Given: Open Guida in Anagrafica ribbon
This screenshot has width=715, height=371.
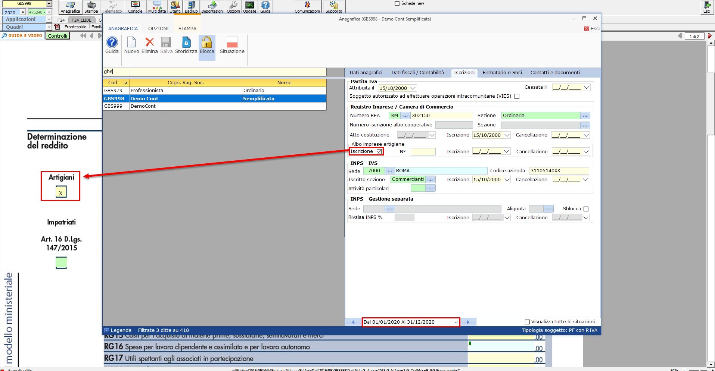Looking at the screenshot, I should pyautogui.click(x=112, y=45).
